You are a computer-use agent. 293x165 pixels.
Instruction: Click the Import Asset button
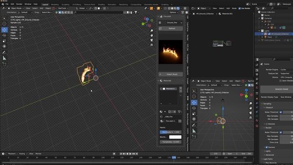coord(171,74)
